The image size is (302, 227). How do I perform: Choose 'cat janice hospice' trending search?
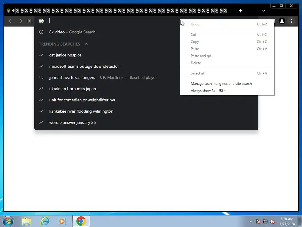tap(146, 55)
